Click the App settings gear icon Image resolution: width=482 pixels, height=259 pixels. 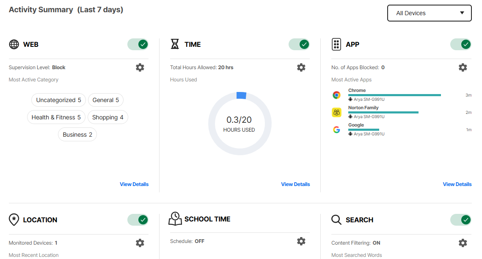coord(463,67)
